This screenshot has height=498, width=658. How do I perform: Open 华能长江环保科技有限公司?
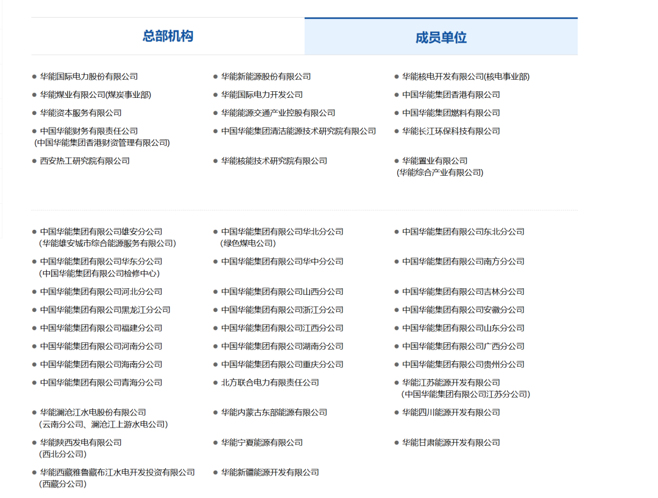tap(451, 131)
